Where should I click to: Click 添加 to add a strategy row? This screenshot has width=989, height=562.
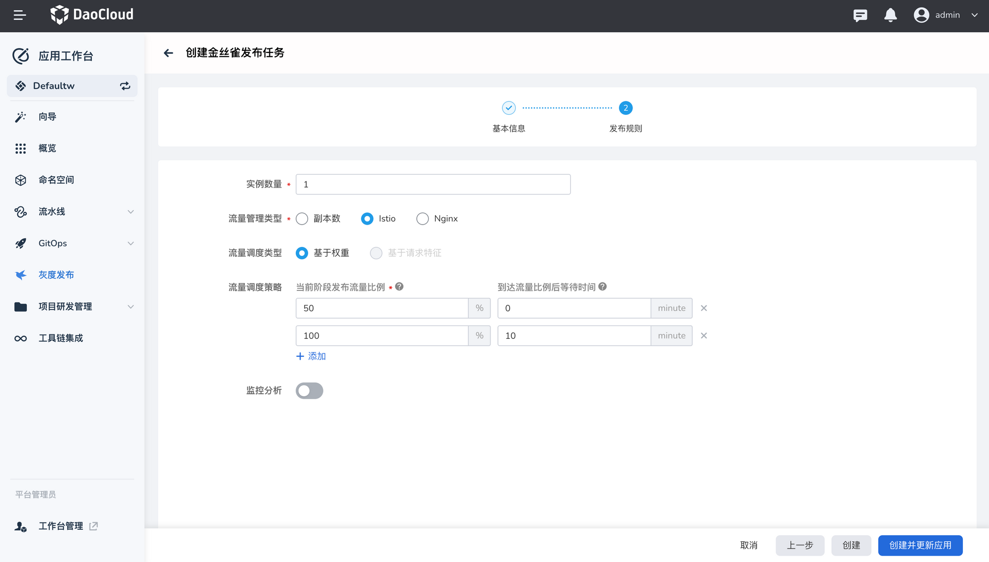pyautogui.click(x=311, y=356)
